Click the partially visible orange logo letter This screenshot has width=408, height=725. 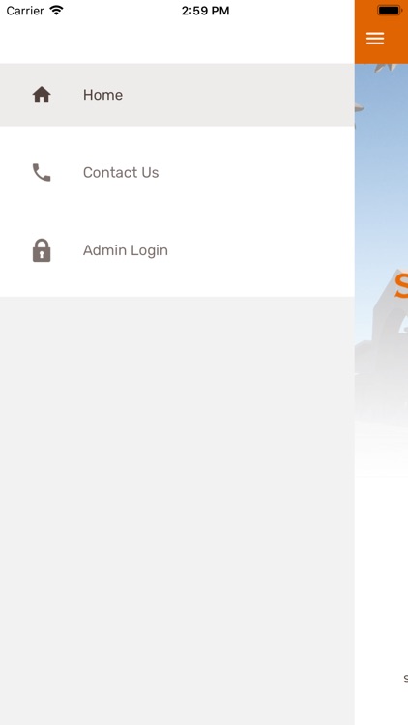click(x=401, y=286)
